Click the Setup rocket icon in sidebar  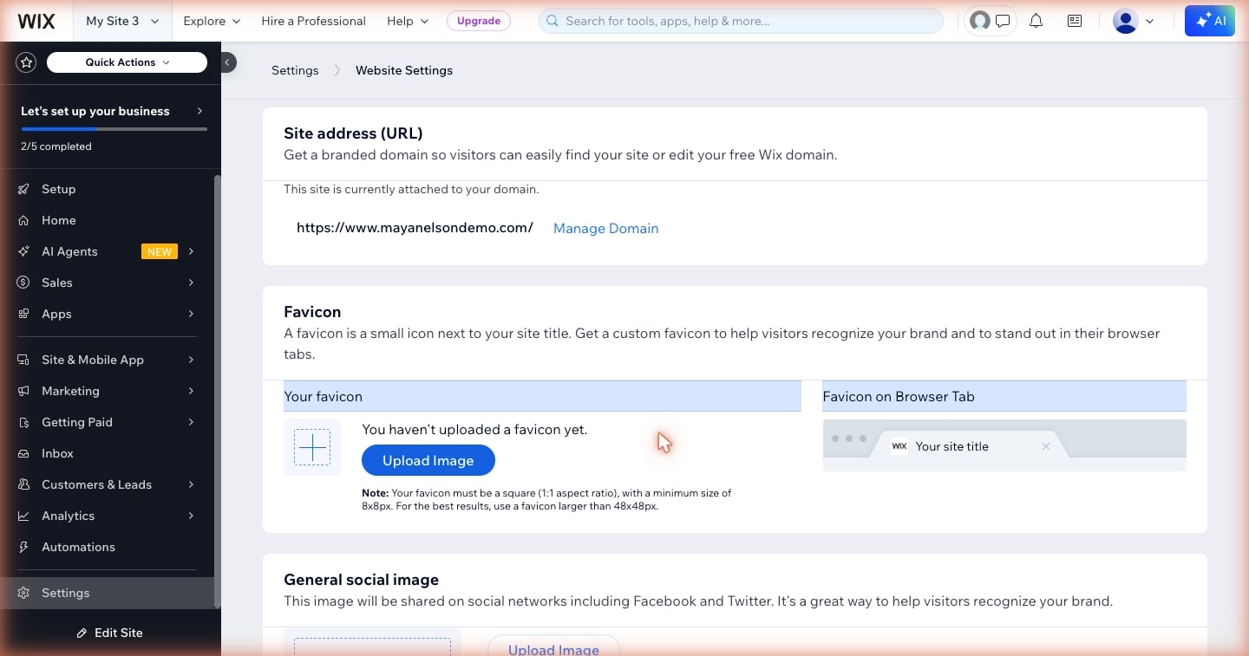(24, 189)
